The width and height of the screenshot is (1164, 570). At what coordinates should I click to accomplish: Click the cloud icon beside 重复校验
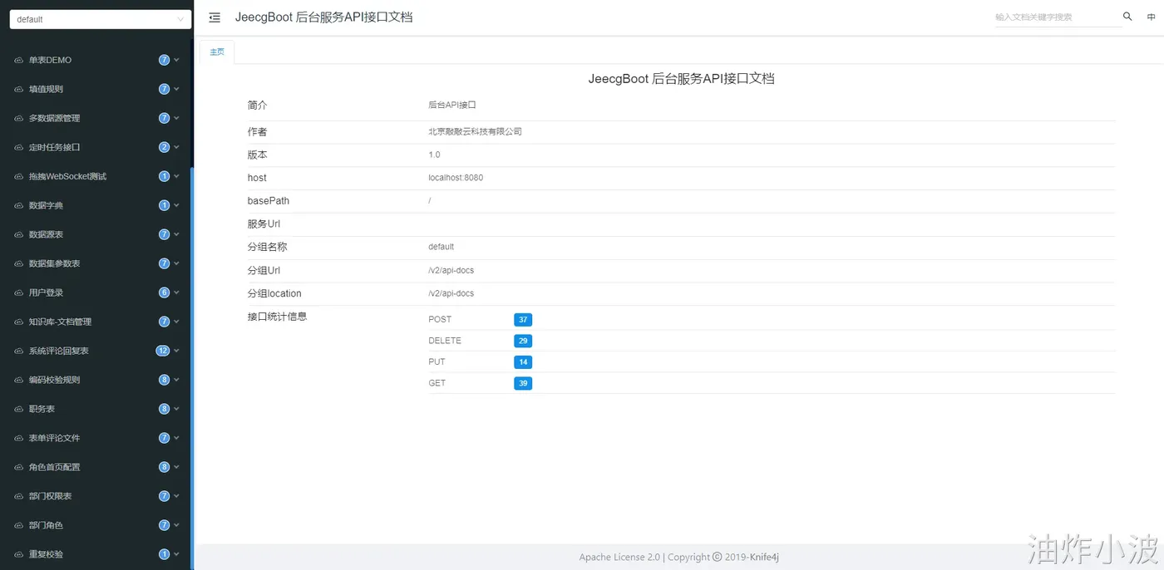click(x=19, y=554)
